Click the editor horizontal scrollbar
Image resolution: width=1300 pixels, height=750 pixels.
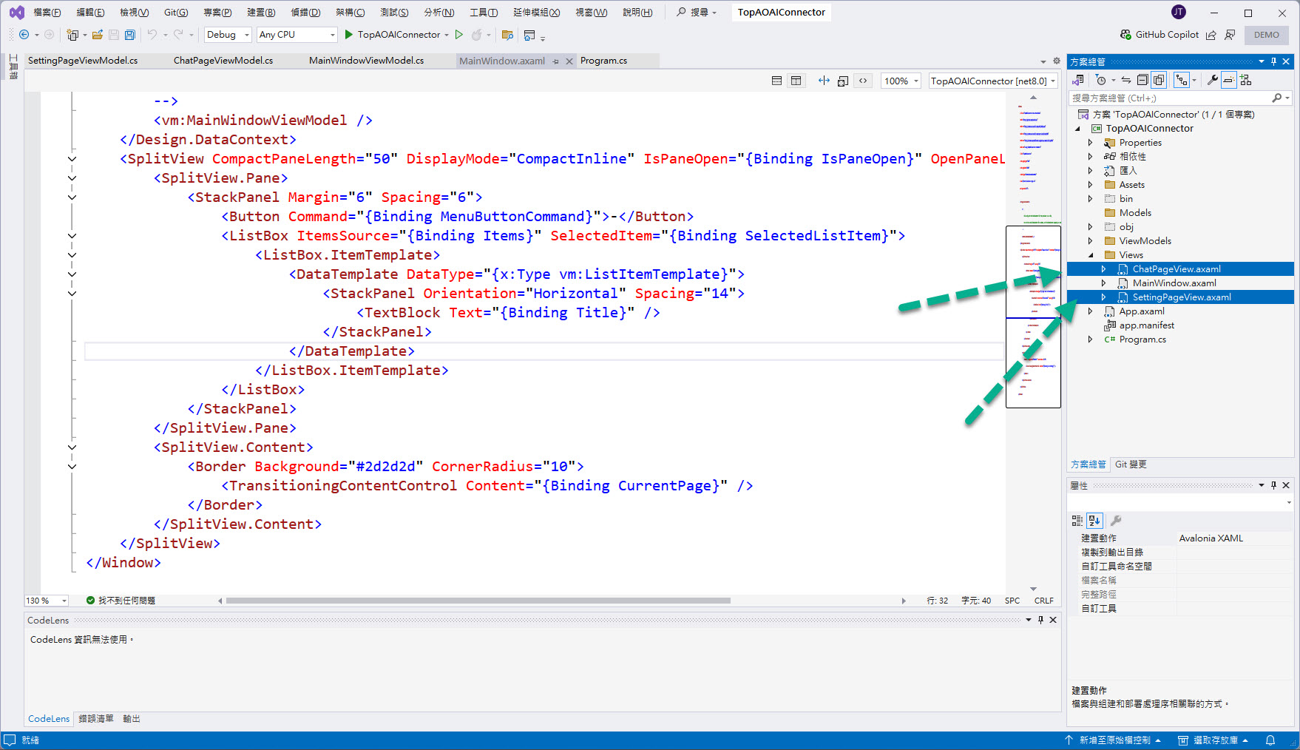[x=478, y=601]
